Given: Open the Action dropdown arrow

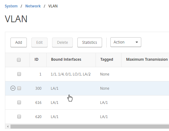Looking at the screenshot, I should click(137, 42).
